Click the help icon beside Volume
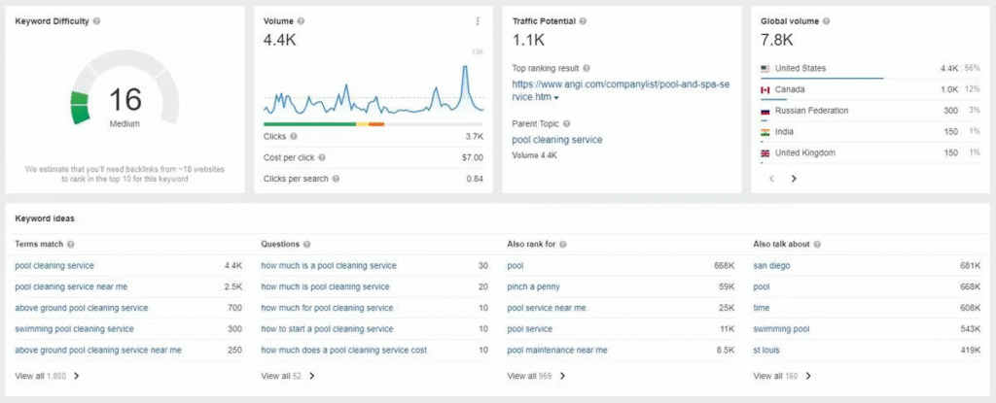This screenshot has width=996, height=403. [301, 20]
